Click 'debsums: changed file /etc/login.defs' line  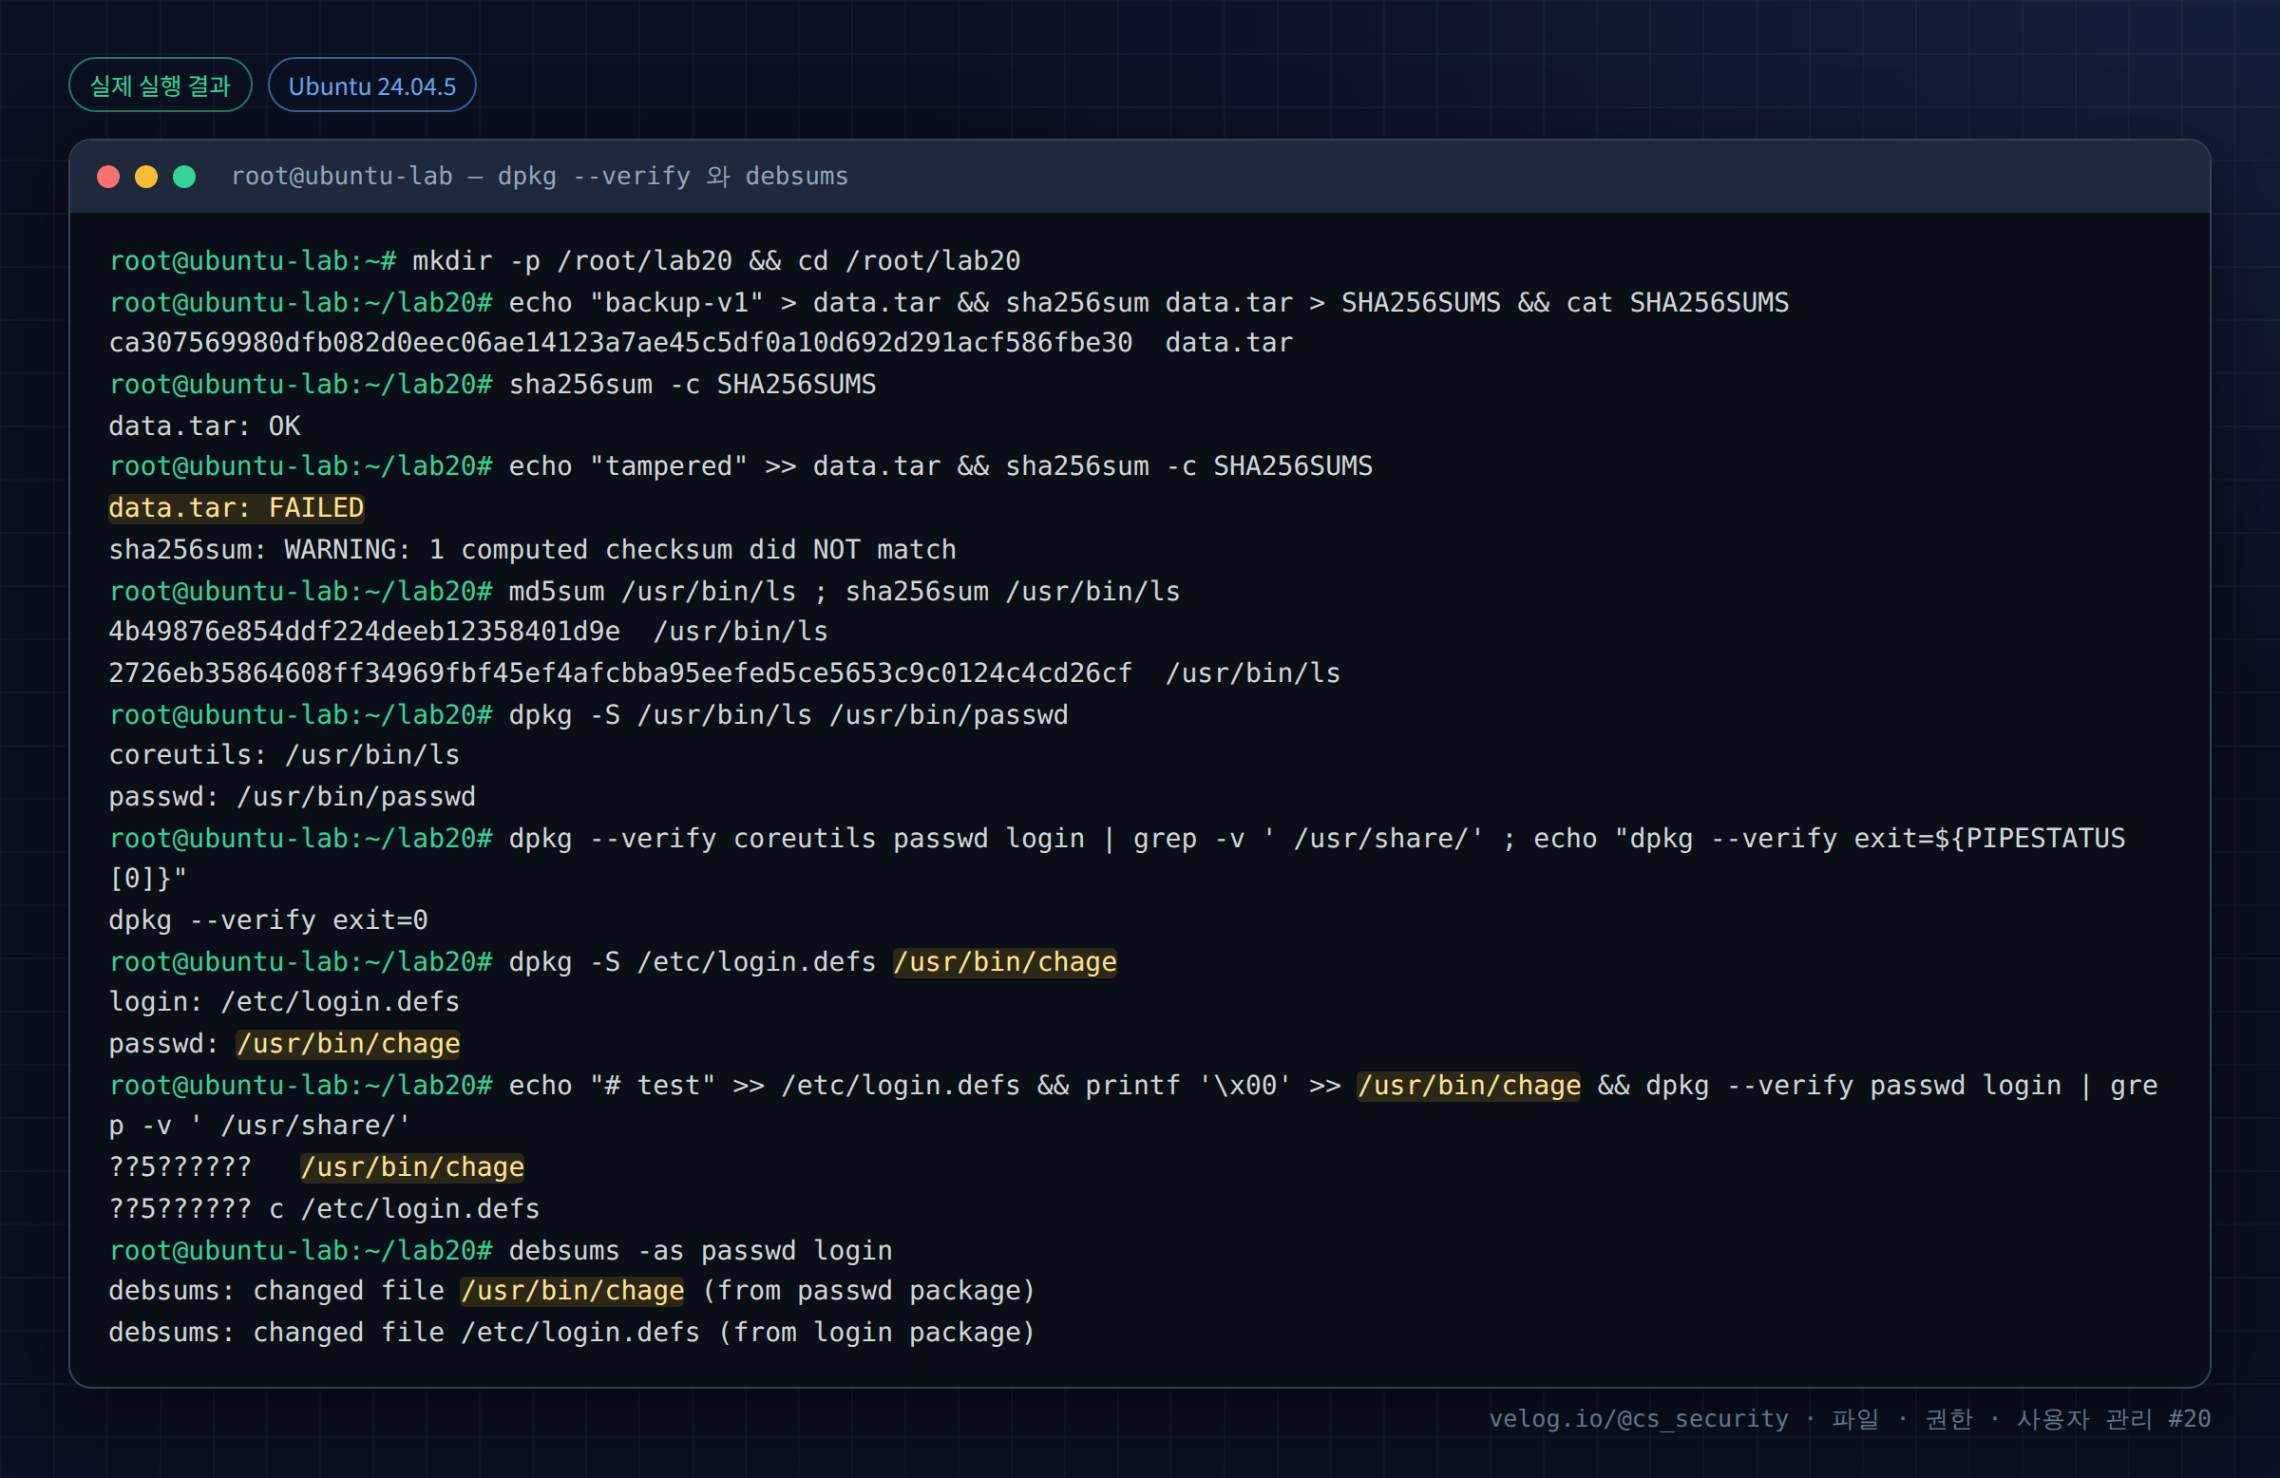(x=572, y=1333)
